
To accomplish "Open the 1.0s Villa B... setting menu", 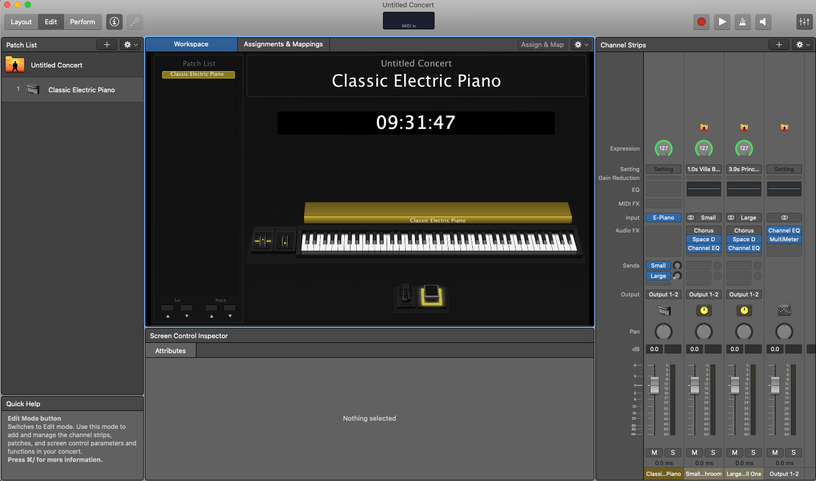I will [704, 169].
